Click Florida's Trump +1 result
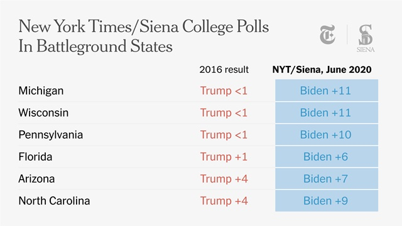 (224, 157)
